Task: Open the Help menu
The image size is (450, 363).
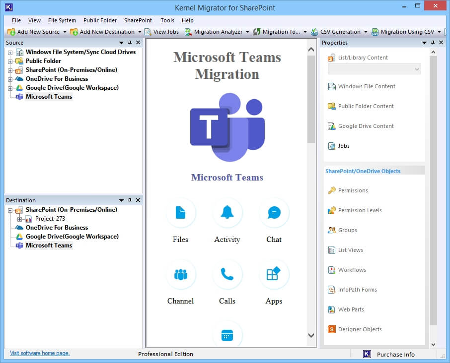Action: click(x=188, y=20)
